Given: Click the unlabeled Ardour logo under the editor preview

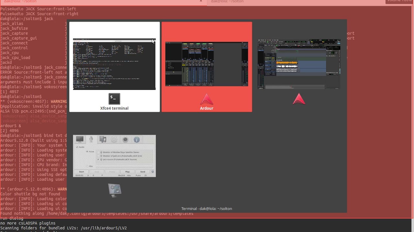Looking at the screenshot, I should 299,99.
